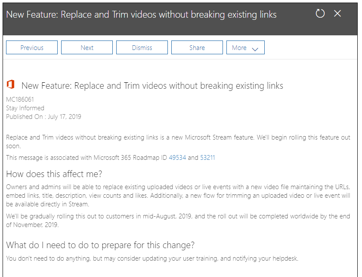Click the X icon in the header

coord(337,13)
